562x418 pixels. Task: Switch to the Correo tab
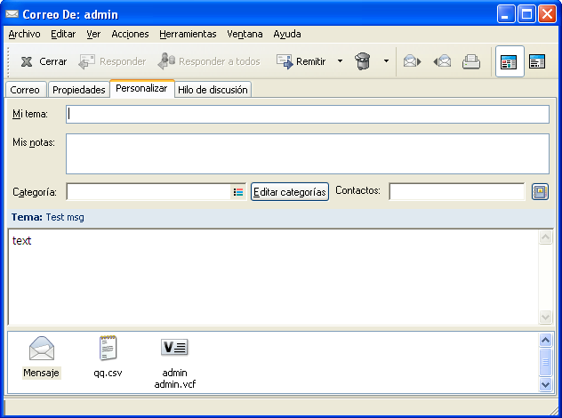click(x=25, y=90)
